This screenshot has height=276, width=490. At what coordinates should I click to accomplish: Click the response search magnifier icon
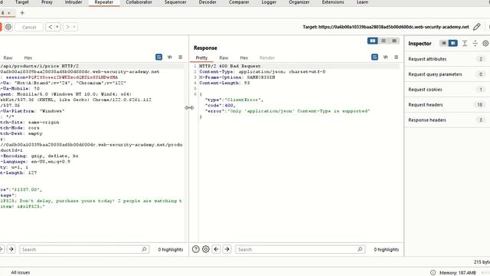click(x=360, y=249)
